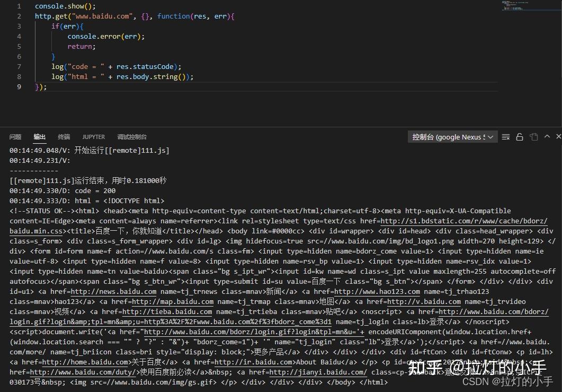Switch to the 终端 tab
The height and width of the screenshot is (392, 562).
(x=64, y=137)
